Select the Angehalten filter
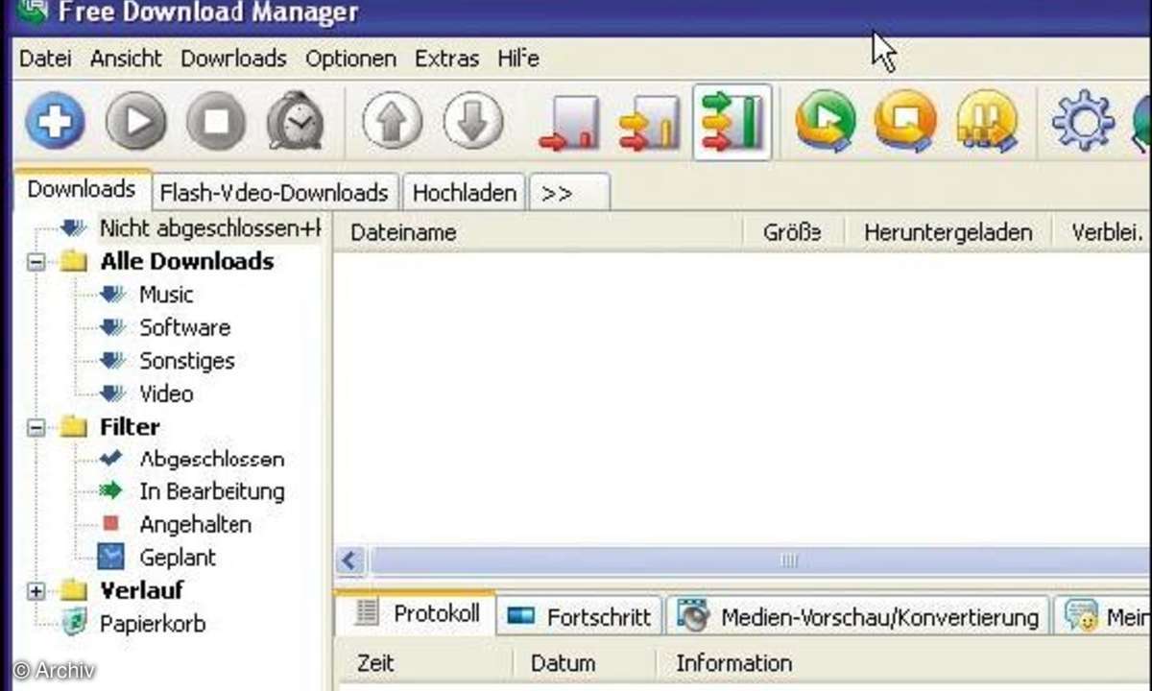1152x691 pixels. tap(195, 525)
